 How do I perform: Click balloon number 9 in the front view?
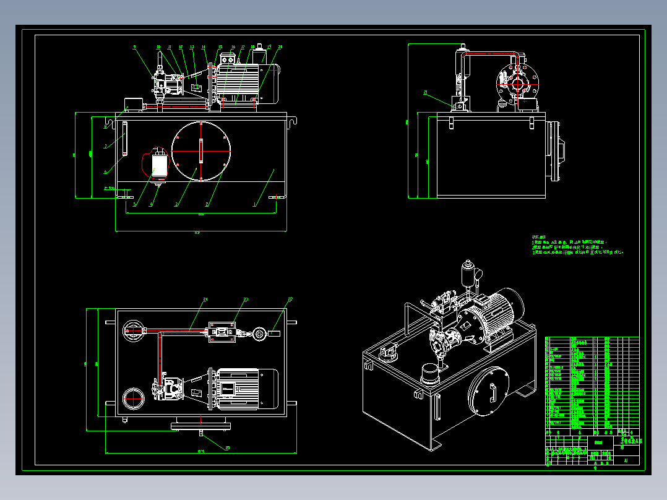[x=134, y=47]
